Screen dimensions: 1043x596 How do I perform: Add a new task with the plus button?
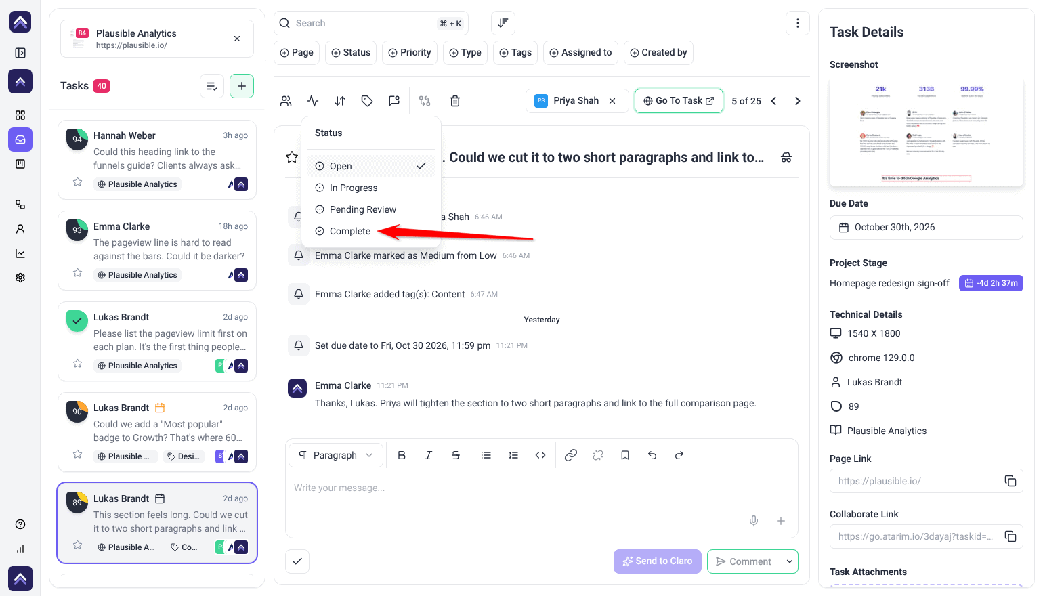[x=242, y=86]
